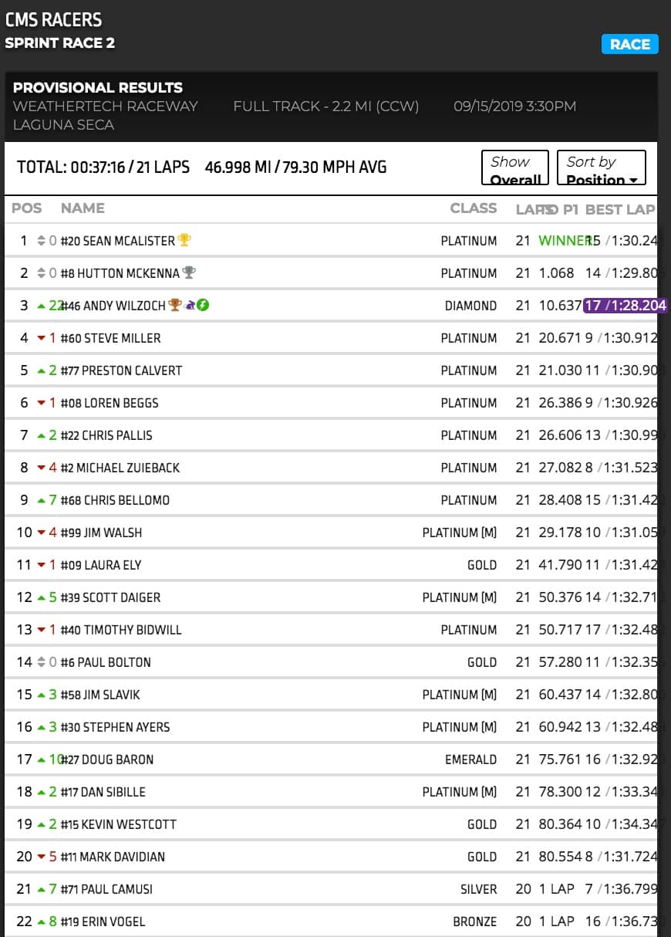
Task: Select the purple highlighted best lap 1:28.204
Action: [625, 306]
